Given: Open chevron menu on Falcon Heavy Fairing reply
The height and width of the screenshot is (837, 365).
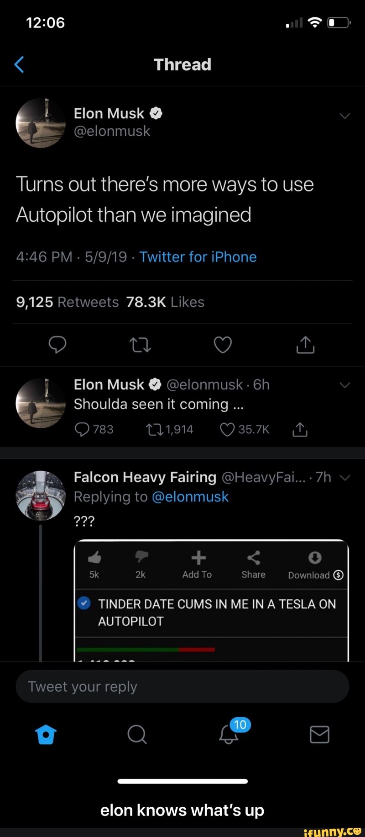Looking at the screenshot, I should 345,478.
